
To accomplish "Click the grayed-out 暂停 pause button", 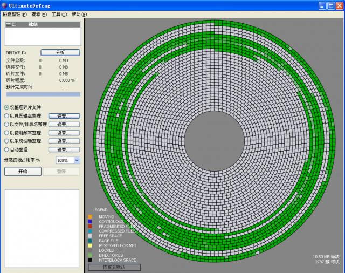I will pyautogui.click(x=61, y=171).
